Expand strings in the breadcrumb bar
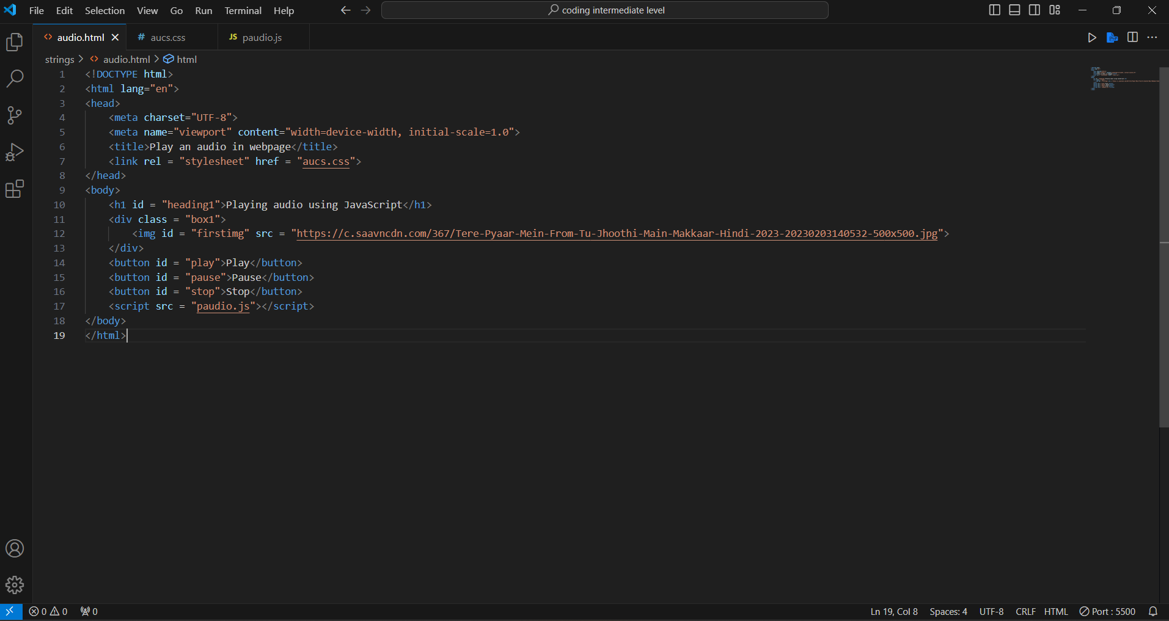Image resolution: width=1169 pixels, height=621 pixels. (59, 59)
